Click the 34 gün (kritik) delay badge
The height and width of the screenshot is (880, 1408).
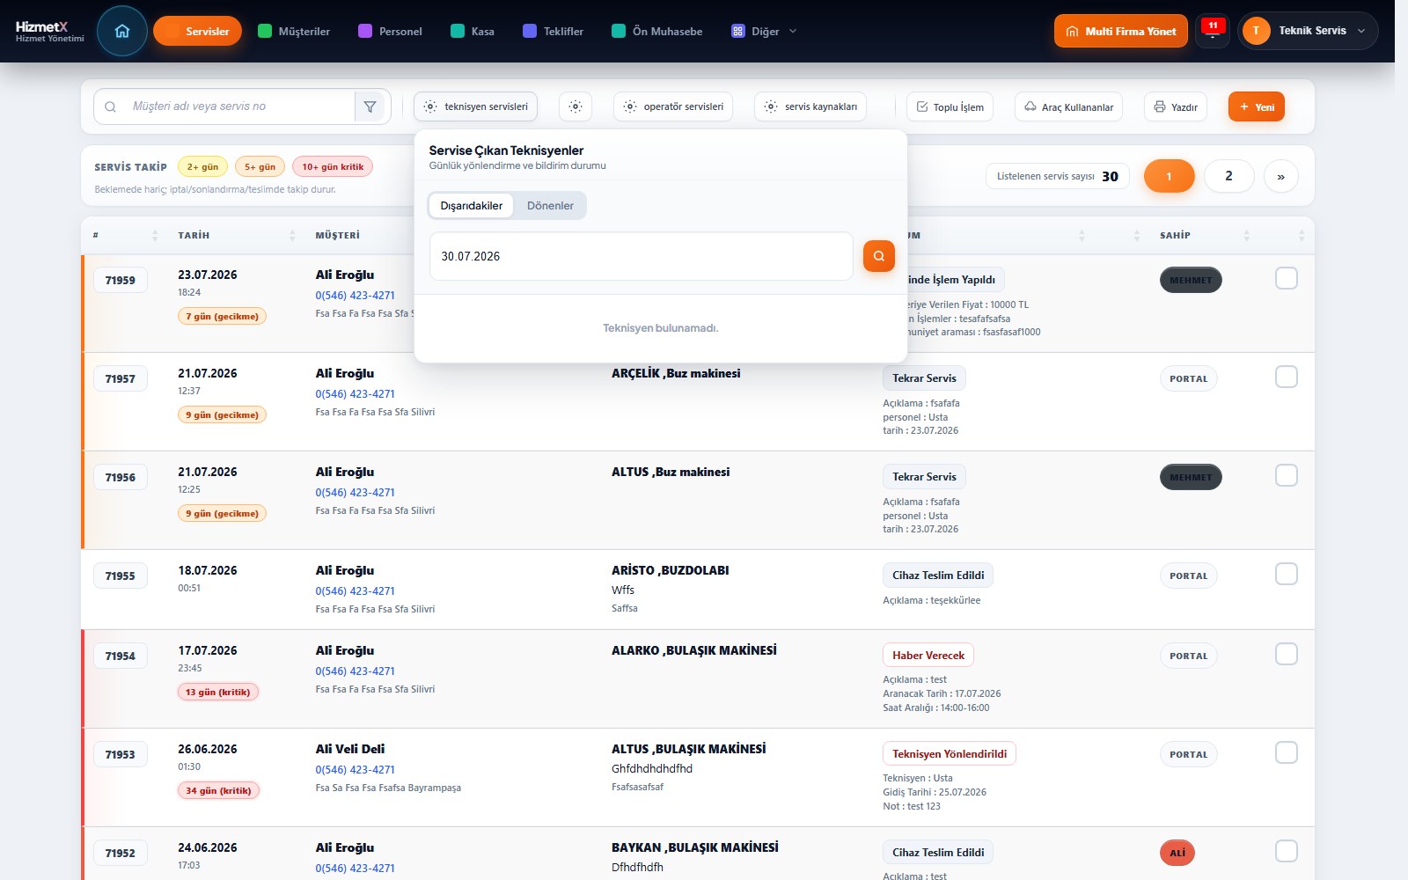pyautogui.click(x=218, y=791)
